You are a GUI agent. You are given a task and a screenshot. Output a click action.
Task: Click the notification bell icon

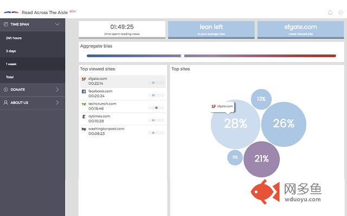(x=330, y=12)
